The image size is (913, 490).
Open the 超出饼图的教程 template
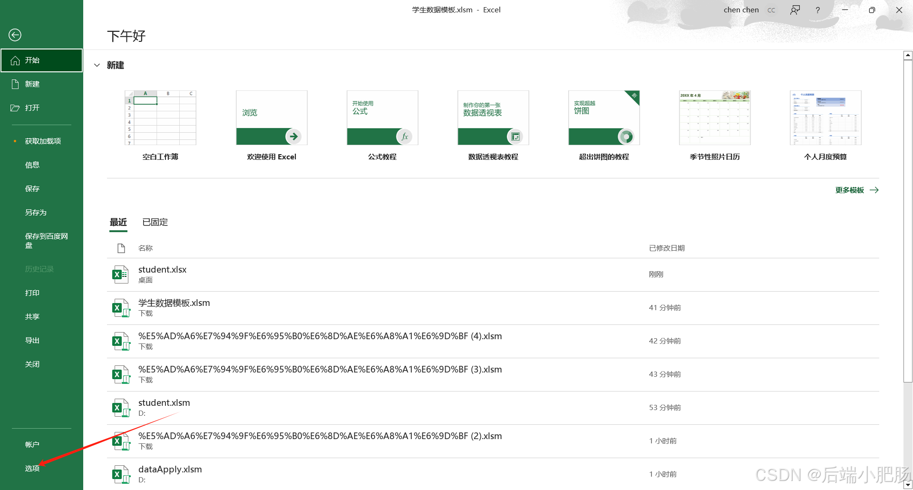(x=604, y=118)
